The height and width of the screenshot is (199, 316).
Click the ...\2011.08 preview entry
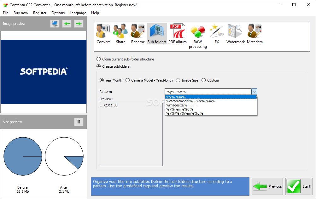(x=109, y=105)
